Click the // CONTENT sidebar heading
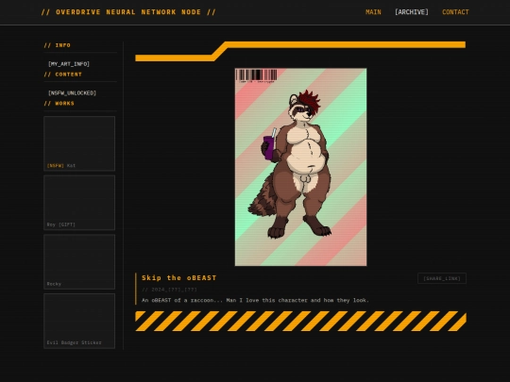Screen dimensions: 510x382 pos(62,75)
